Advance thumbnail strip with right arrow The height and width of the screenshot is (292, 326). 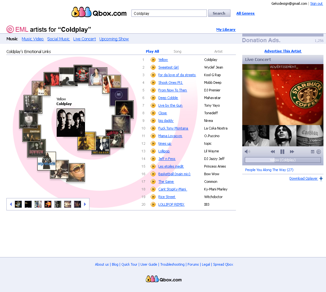pos(85,204)
